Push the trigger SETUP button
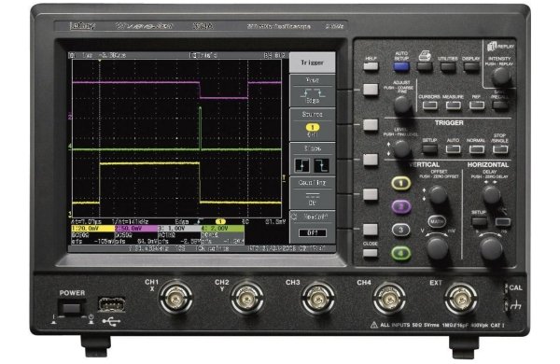 429,149
